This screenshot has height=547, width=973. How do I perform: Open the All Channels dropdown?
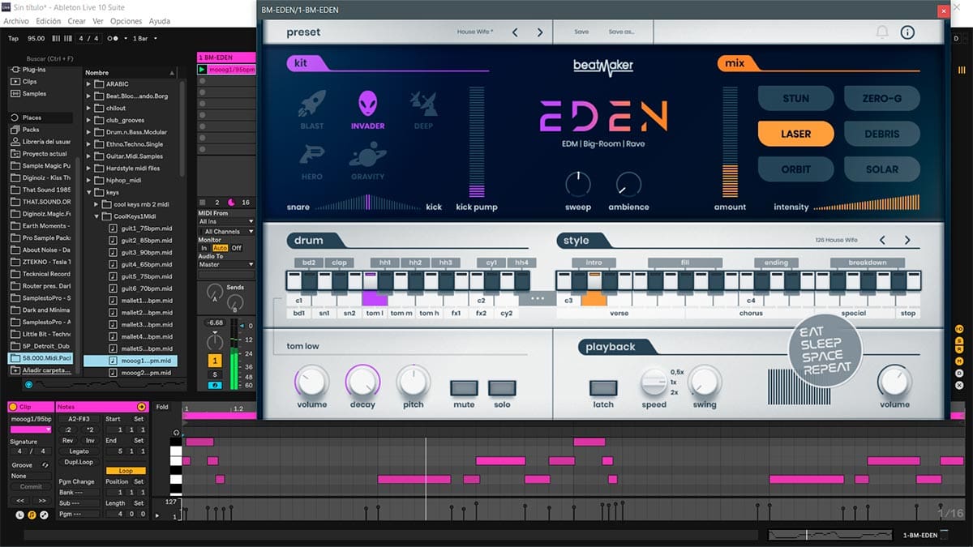[x=226, y=232]
